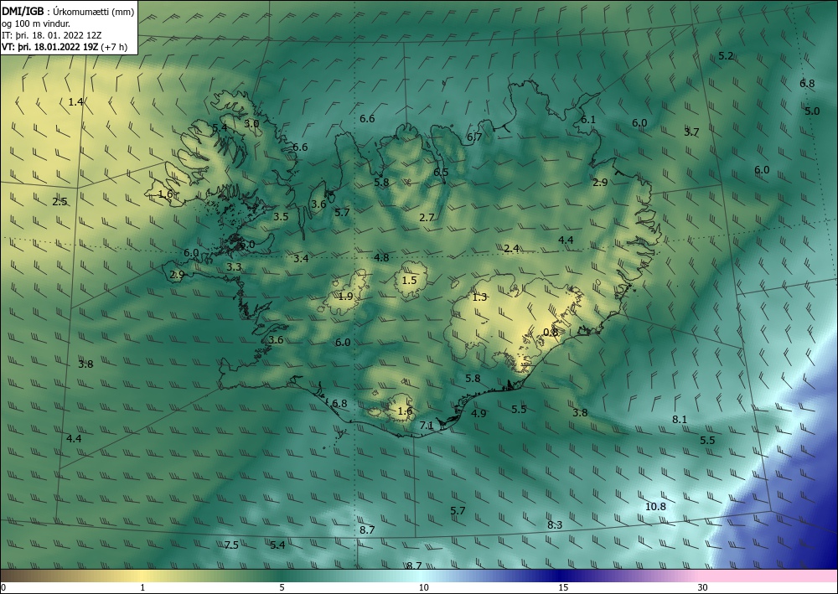Screen dimensions: 838x594
Task: Click the 7.1 value label
Action: (427, 426)
